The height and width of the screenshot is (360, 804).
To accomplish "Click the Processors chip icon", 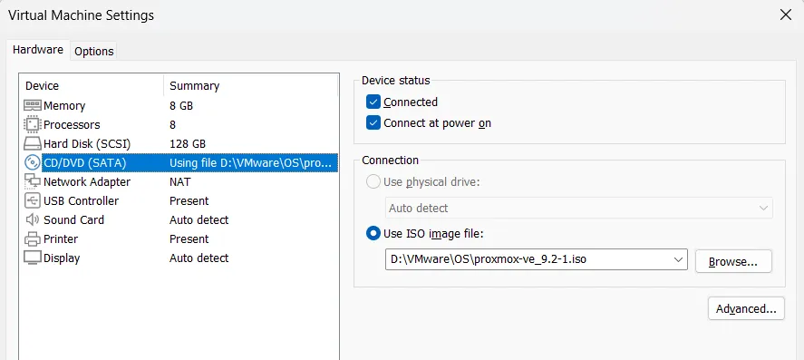I will point(33,124).
